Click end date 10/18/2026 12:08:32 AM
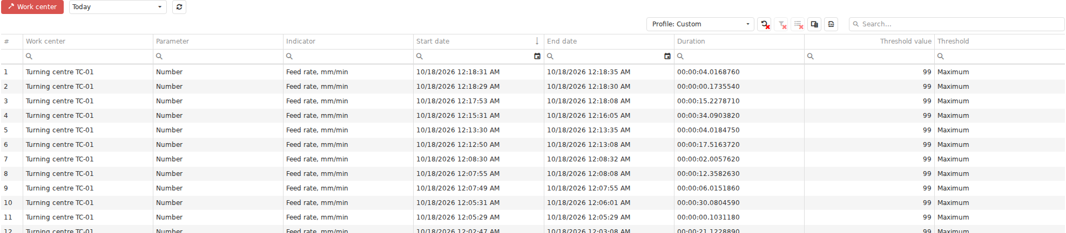The width and height of the screenshot is (1066, 233). 589,159
